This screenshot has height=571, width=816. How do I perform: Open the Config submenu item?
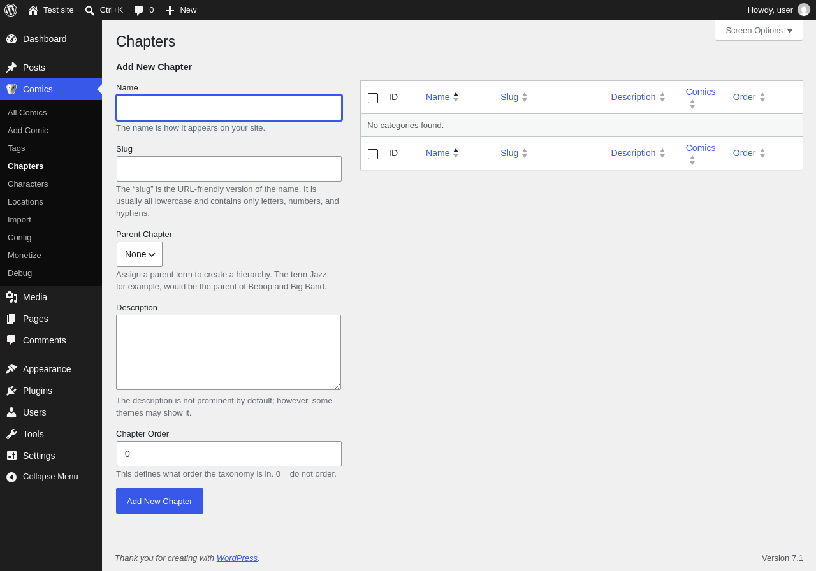[51, 237]
